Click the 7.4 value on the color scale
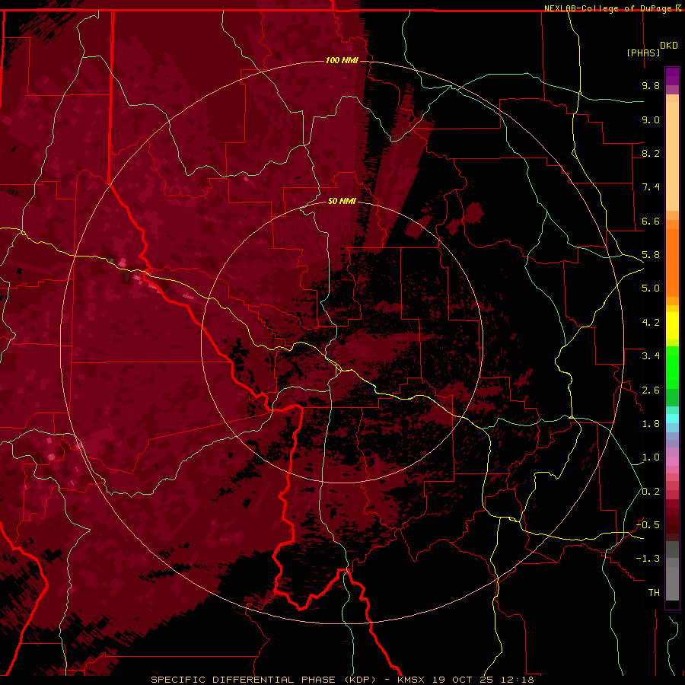The image size is (685, 685). (x=651, y=187)
